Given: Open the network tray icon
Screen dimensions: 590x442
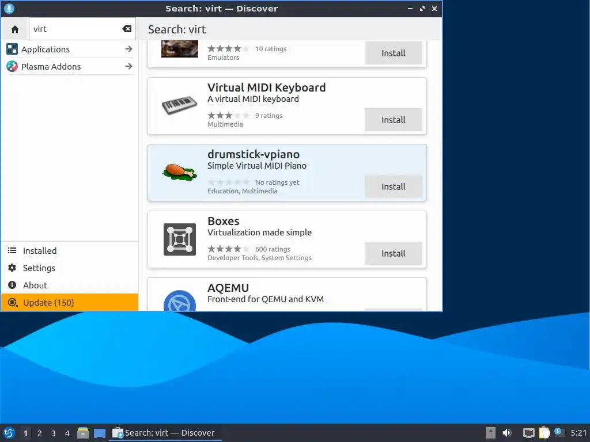Looking at the screenshot, I should click(x=529, y=433).
